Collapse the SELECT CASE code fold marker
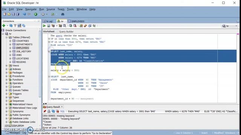The width and height of the screenshot is (241, 135). (49, 51)
